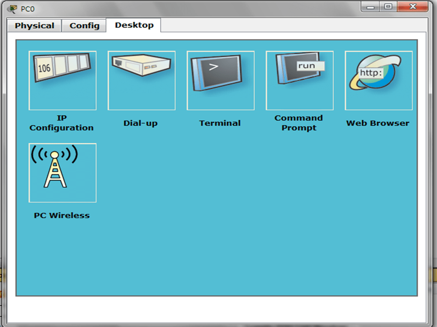Click the PC0 window title text
Viewport: 437px width, 327px height.
click(x=28, y=9)
